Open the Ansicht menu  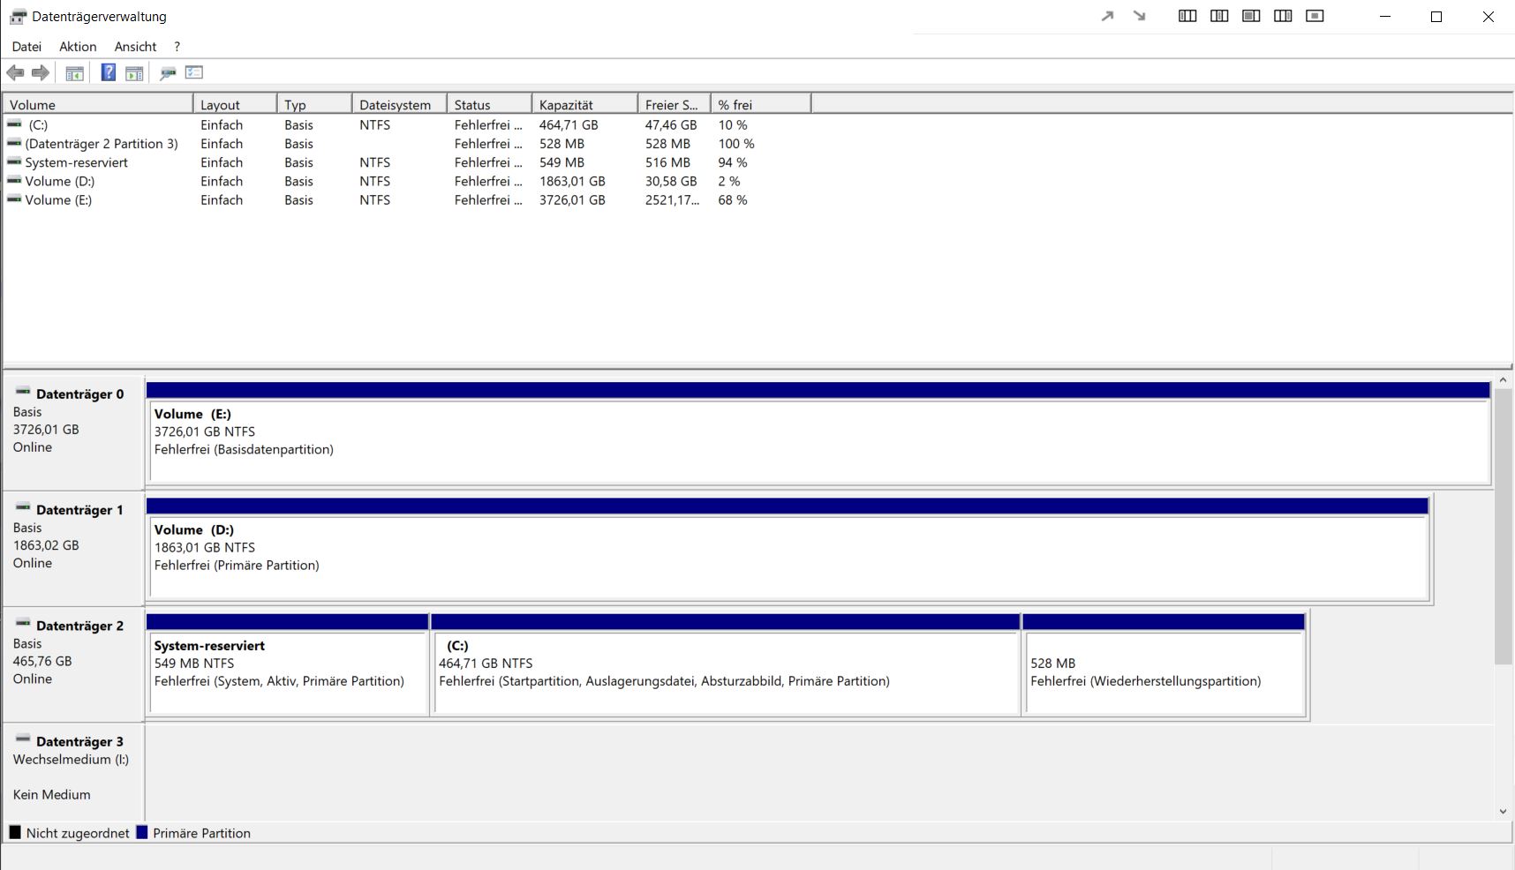[135, 47]
